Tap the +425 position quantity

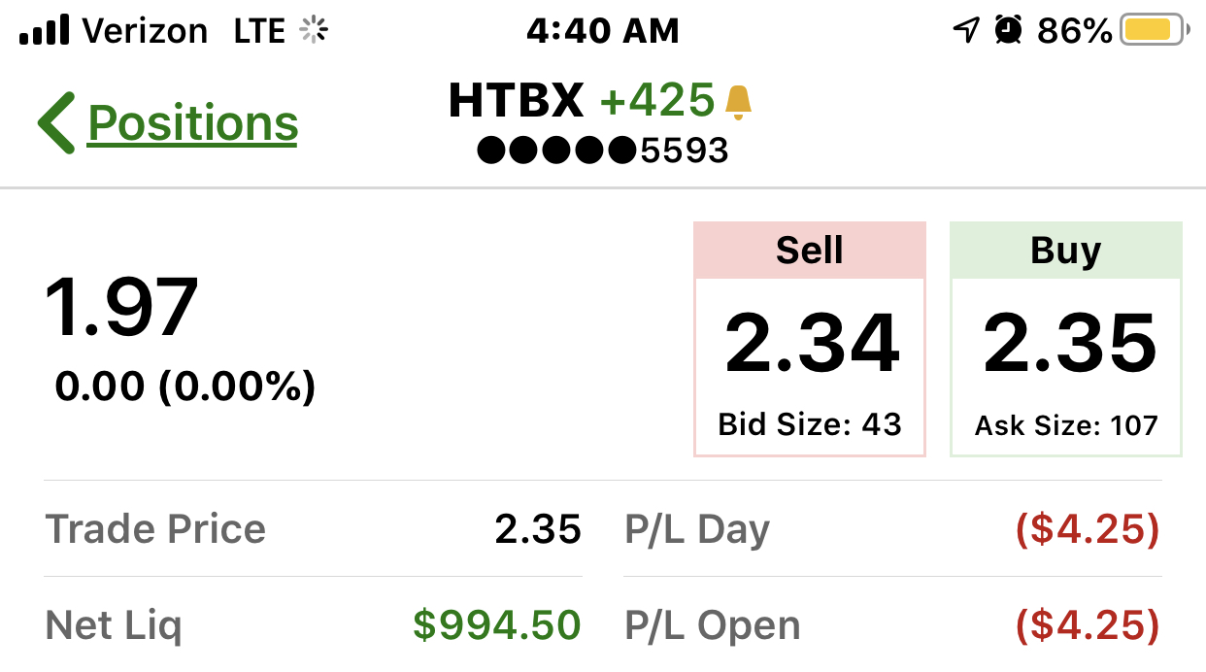tap(657, 101)
